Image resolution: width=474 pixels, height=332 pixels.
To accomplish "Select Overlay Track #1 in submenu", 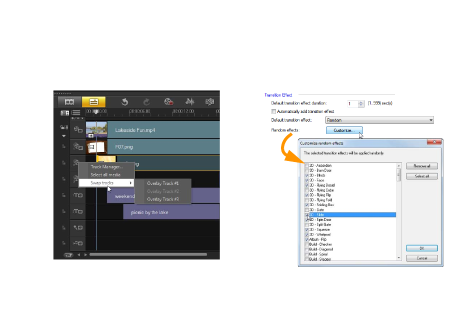I will (x=163, y=183).
